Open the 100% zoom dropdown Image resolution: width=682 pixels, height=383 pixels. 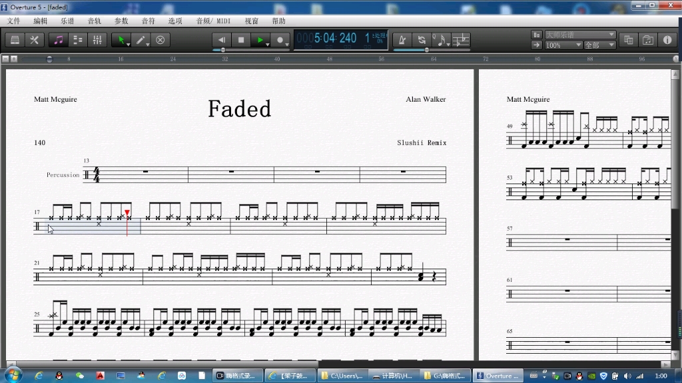point(563,45)
